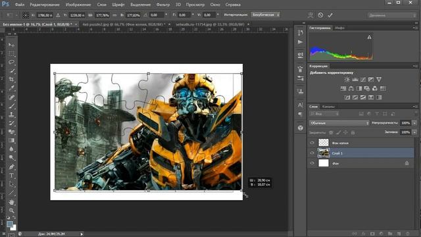Open the Actions panel play icon

pos(301,42)
